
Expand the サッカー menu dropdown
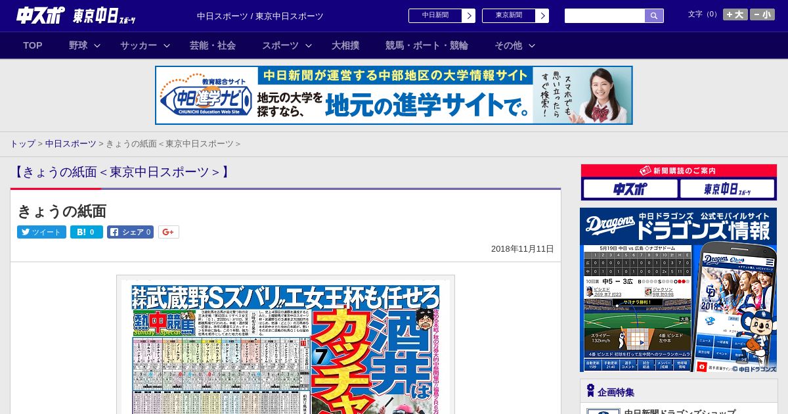[x=145, y=45]
